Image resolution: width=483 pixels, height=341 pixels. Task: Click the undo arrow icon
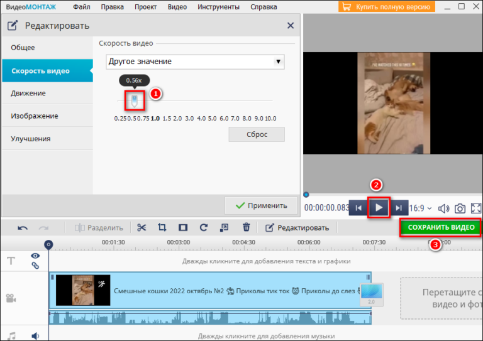coord(23,227)
